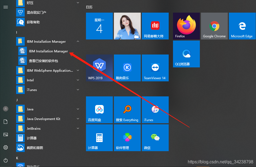
Task: Open 计算器 in the app list
Action: pyautogui.click(x=48, y=138)
